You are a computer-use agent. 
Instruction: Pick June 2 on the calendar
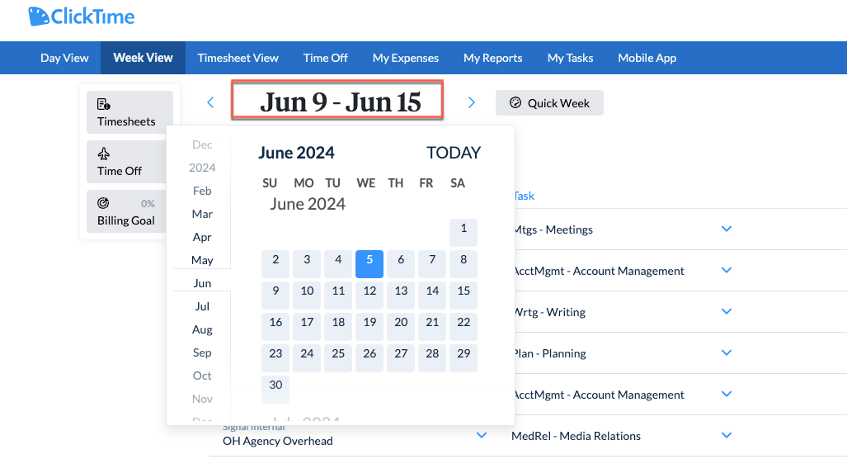click(275, 264)
